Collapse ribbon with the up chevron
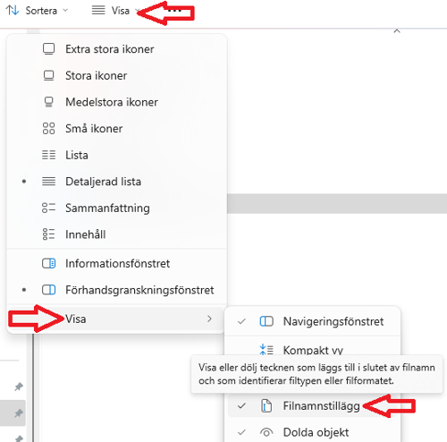 (x=397, y=31)
